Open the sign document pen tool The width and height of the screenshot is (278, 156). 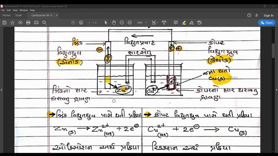click(x=192, y=23)
